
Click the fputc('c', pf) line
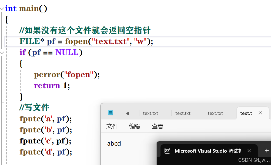coord(45,141)
